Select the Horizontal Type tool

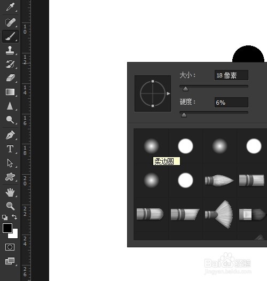coord(10,149)
